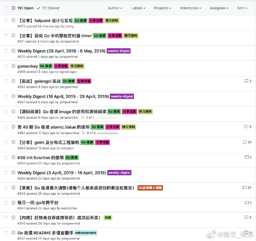Click open-issue icon for failpoint issue #372

tap(13, 20)
